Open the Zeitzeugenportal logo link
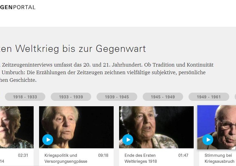The image size is (236, 166). [x=18, y=7]
